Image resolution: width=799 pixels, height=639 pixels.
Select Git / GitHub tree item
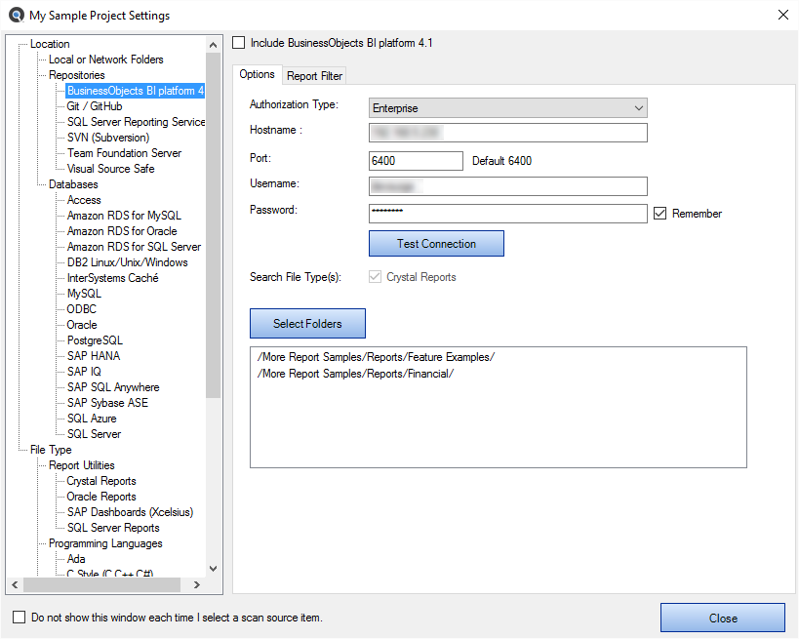[x=95, y=106]
